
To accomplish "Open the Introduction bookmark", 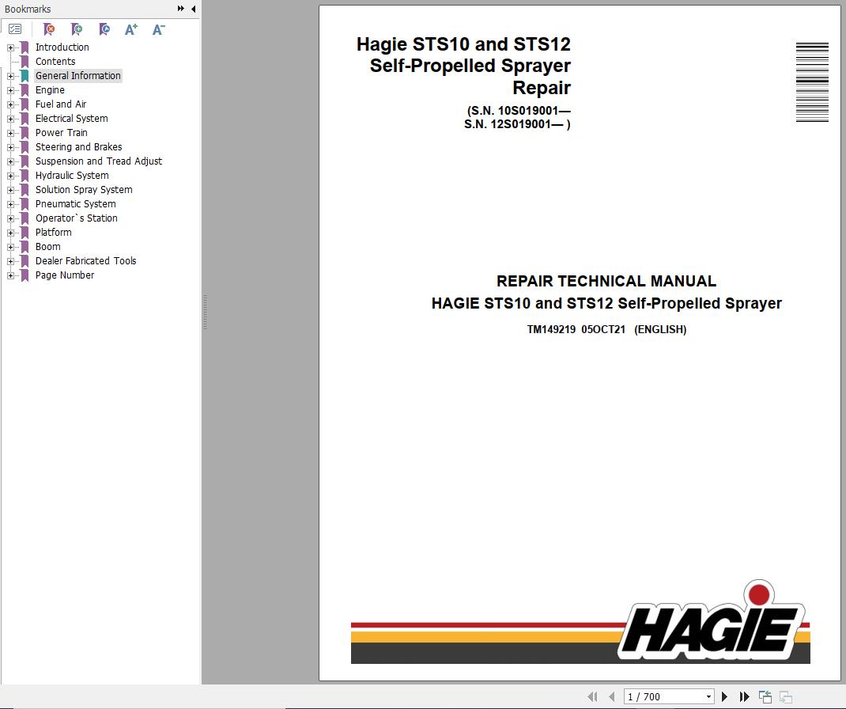I will point(62,47).
